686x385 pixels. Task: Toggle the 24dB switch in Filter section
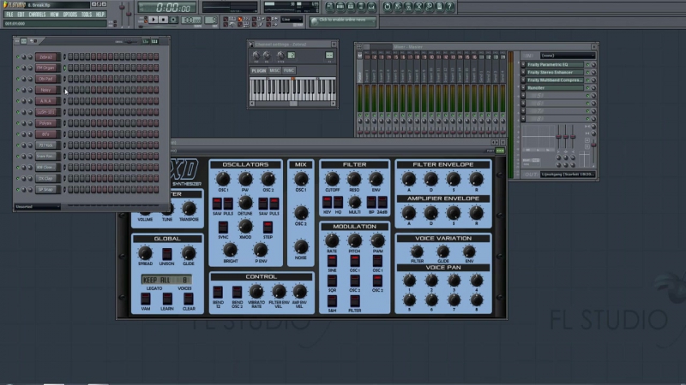[382, 202]
